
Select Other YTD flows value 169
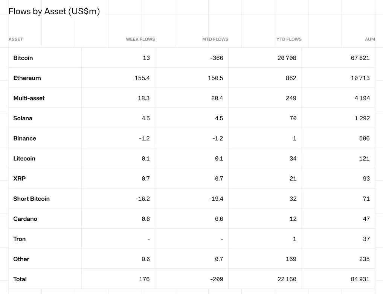pyautogui.click(x=291, y=259)
